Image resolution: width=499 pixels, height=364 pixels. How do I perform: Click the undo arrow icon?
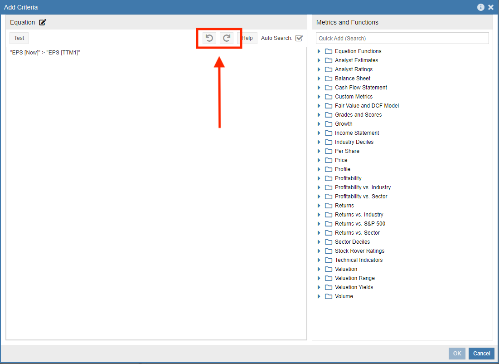pos(209,38)
